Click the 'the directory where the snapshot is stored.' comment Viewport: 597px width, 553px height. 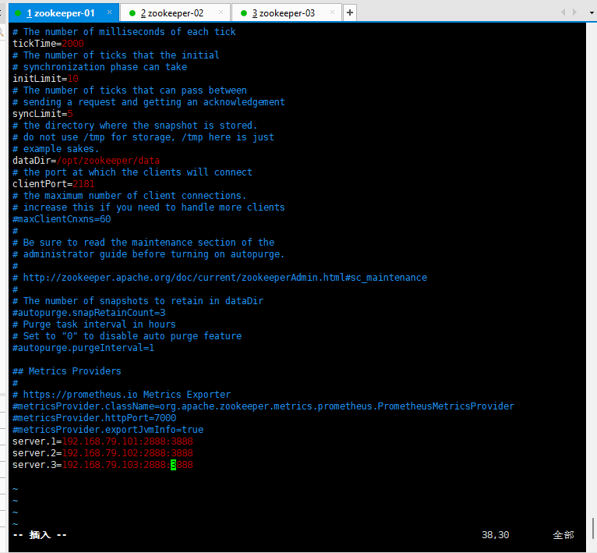[x=135, y=126]
